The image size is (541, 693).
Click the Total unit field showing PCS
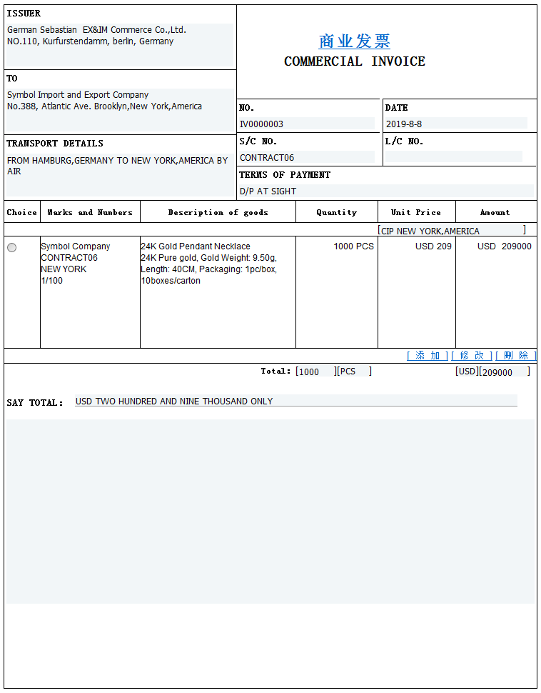click(353, 372)
